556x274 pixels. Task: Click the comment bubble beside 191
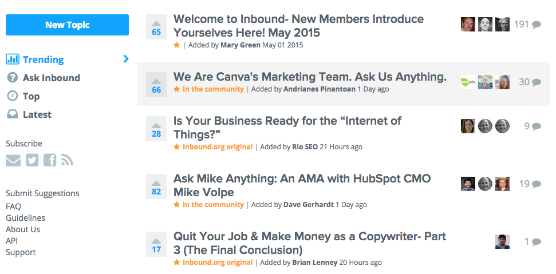pos(537,25)
